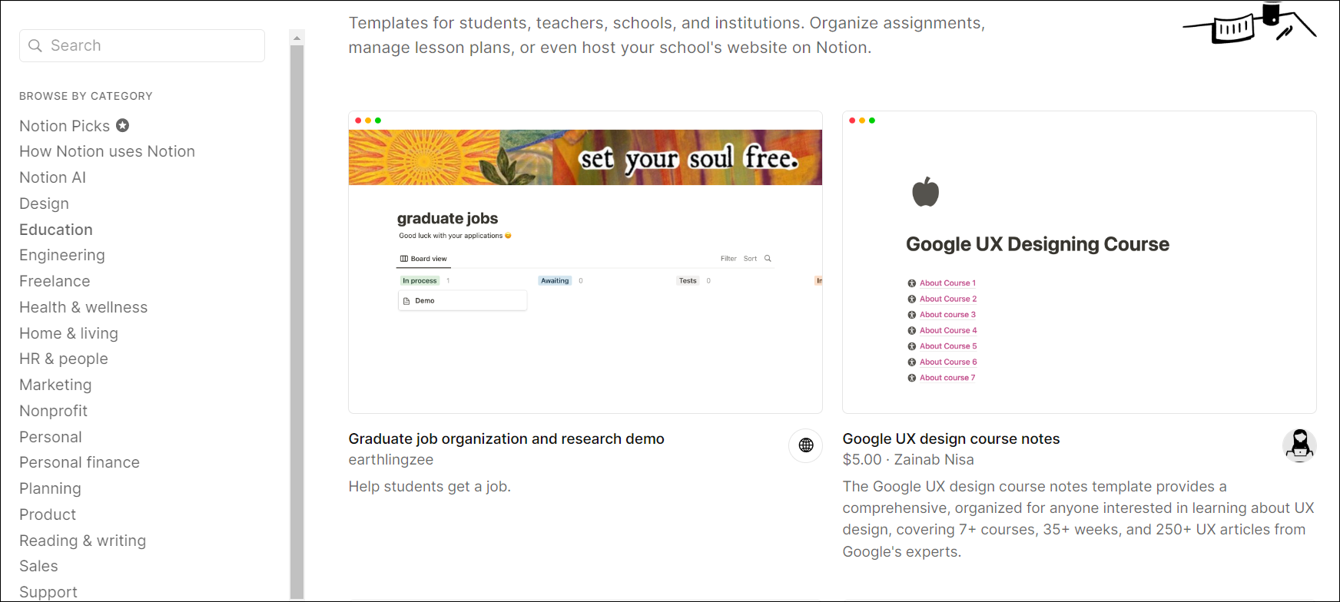
Task: Click the search icon in graduate jobs preview
Action: point(768,259)
